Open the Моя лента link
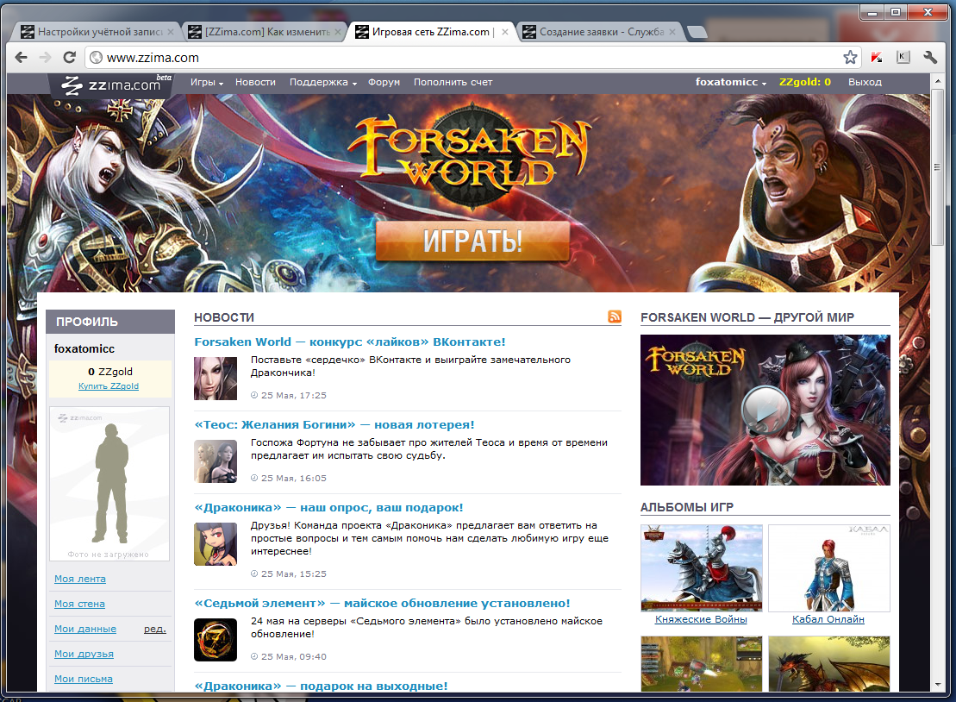The height and width of the screenshot is (702, 956). pos(80,579)
